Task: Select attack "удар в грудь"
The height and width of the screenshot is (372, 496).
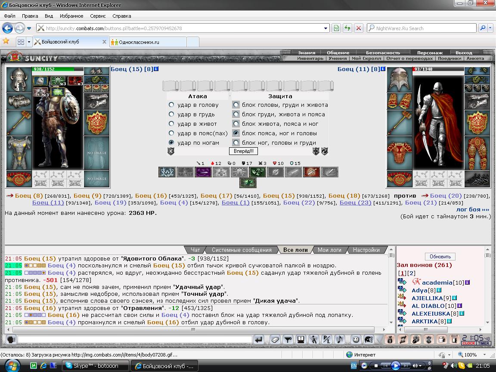Action: 171,114
